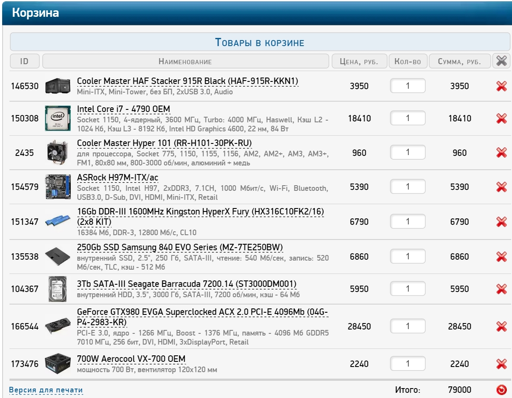Open 3Tb Seagate Barracuda product link

coord(187,284)
